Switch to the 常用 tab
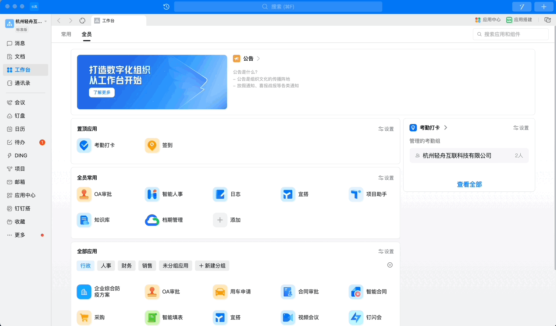Image resolution: width=556 pixels, height=326 pixels. (66, 34)
